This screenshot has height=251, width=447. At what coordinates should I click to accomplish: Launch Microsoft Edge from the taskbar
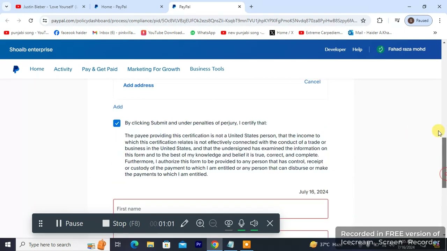click(x=134, y=245)
